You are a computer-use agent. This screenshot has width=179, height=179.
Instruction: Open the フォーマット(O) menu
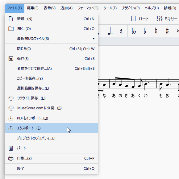(88, 8)
